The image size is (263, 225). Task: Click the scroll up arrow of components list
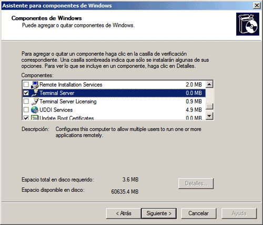[209, 84]
